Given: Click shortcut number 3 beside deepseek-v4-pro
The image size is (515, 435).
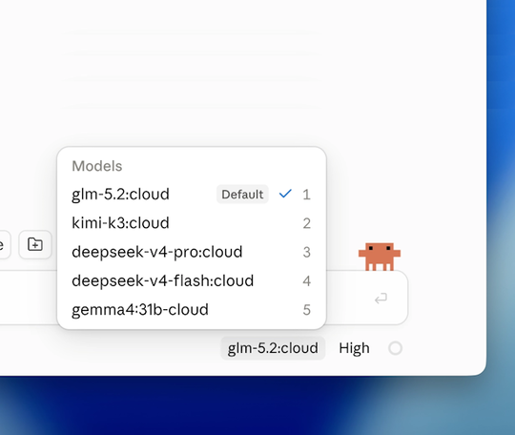Looking at the screenshot, I should pyautogui.click(x=306, y=253).
